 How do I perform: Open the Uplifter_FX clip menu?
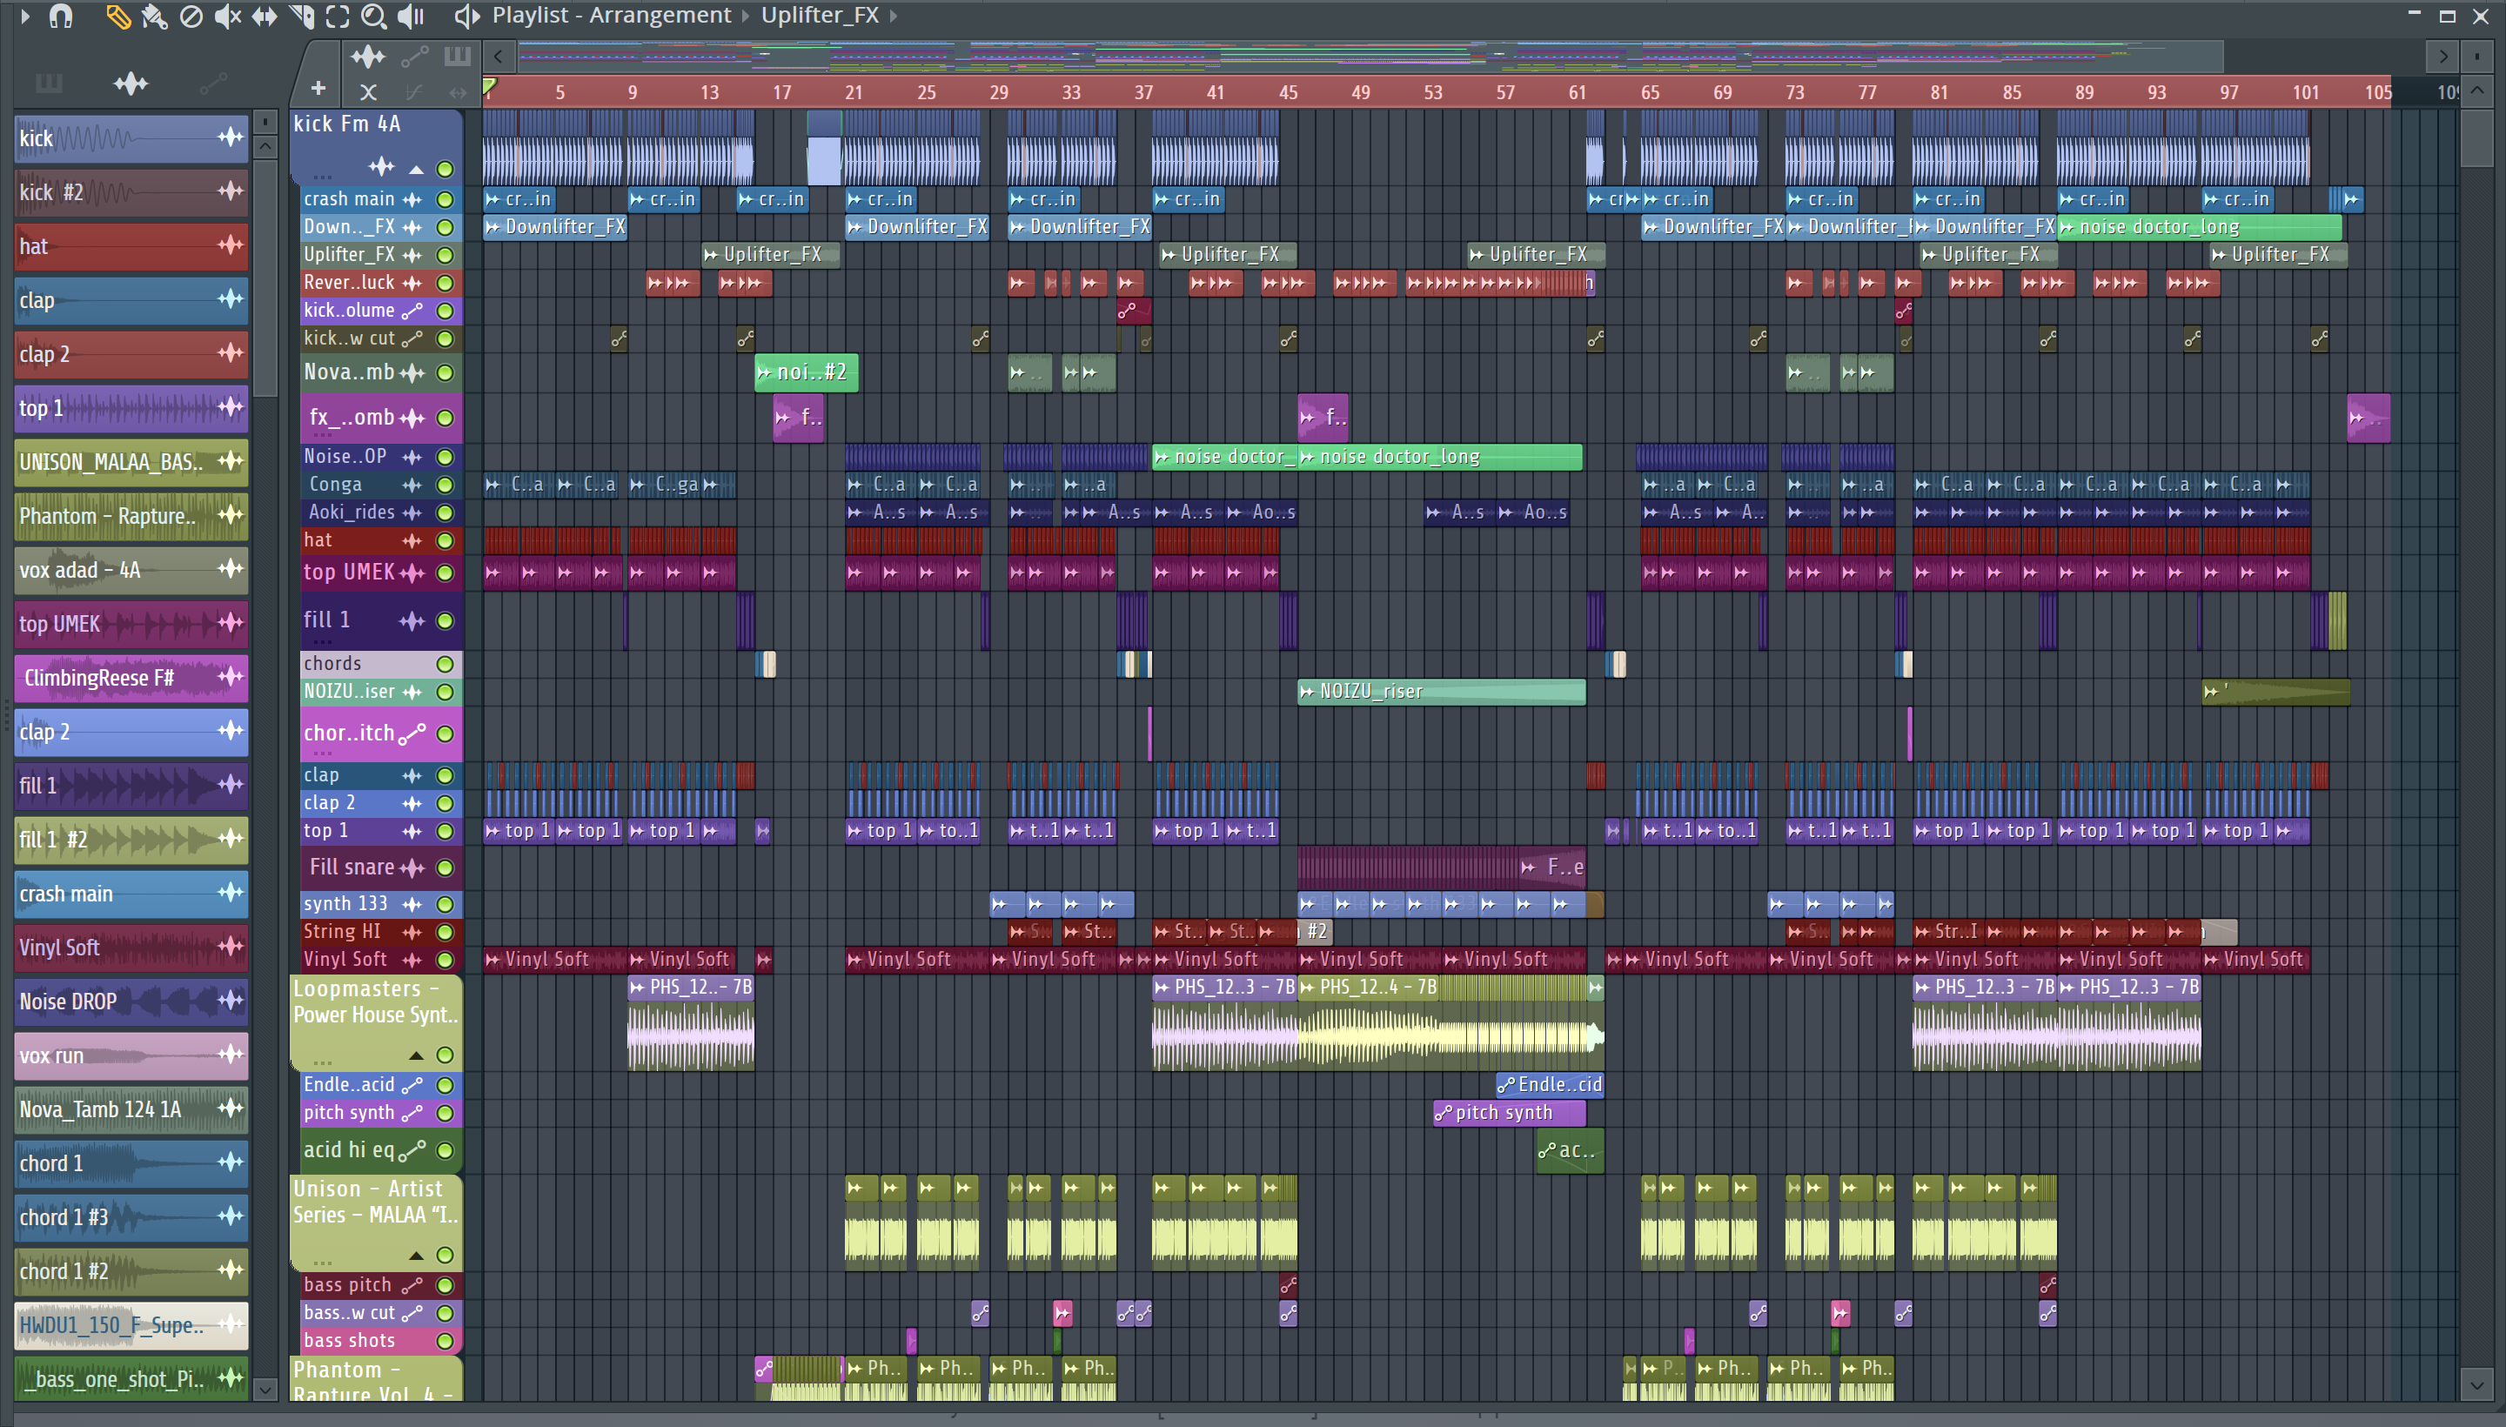820,16
